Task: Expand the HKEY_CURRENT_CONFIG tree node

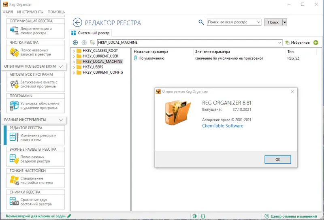Action: (x=74, y=73)
